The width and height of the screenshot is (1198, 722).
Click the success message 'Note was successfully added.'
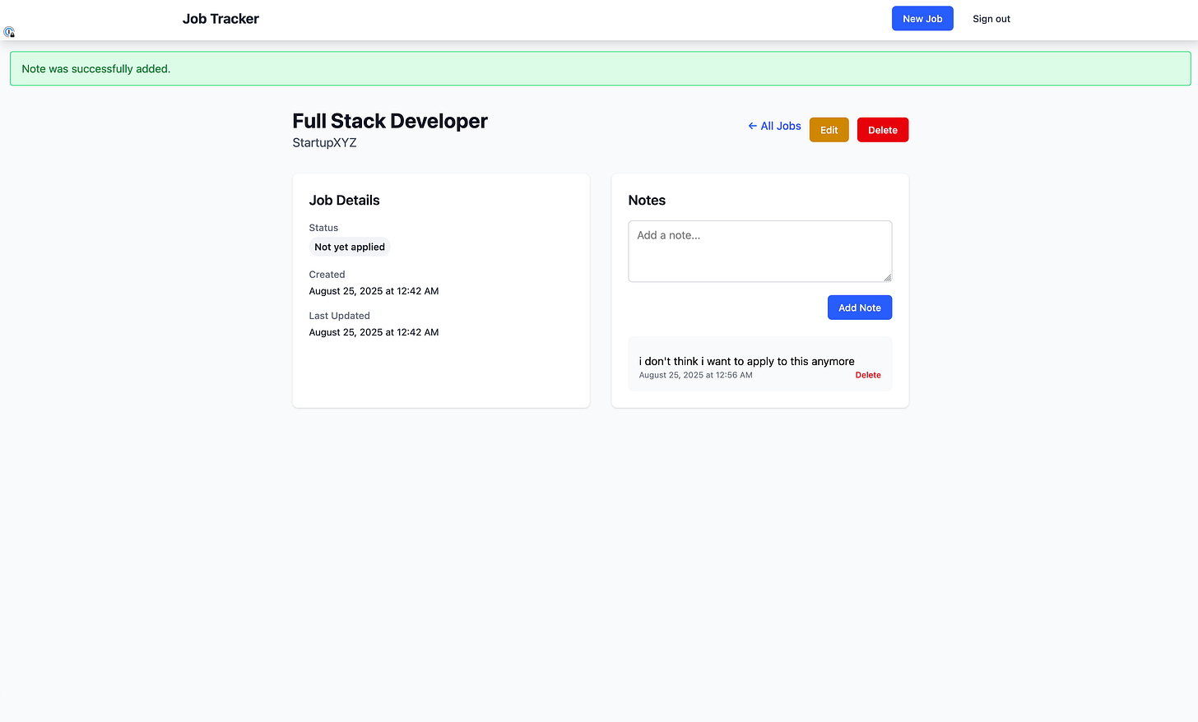(96, 69)
